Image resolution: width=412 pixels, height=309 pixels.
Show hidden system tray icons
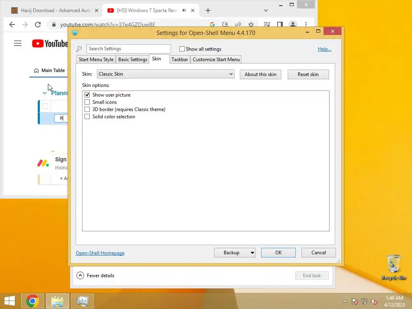pos(345,301)
